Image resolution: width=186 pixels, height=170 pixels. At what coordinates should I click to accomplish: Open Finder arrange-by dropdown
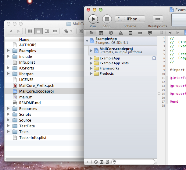68,31
